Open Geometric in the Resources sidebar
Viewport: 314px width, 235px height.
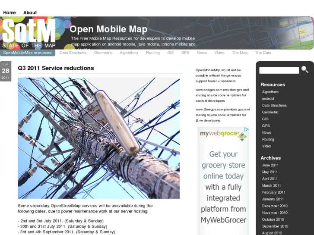click(x=270, y=112)
